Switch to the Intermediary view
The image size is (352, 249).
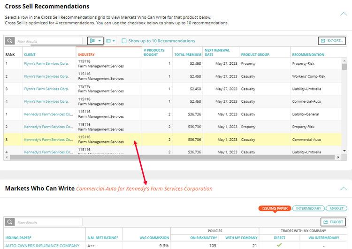[x=308, y=208]
